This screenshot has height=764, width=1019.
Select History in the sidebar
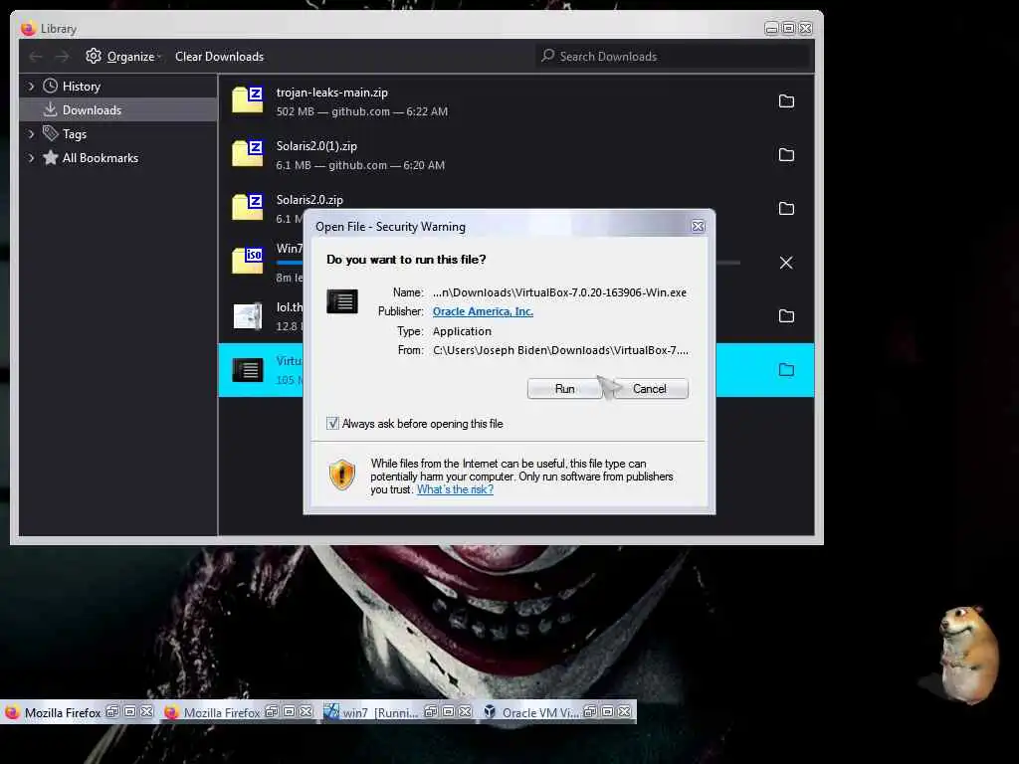coord(82,87)
